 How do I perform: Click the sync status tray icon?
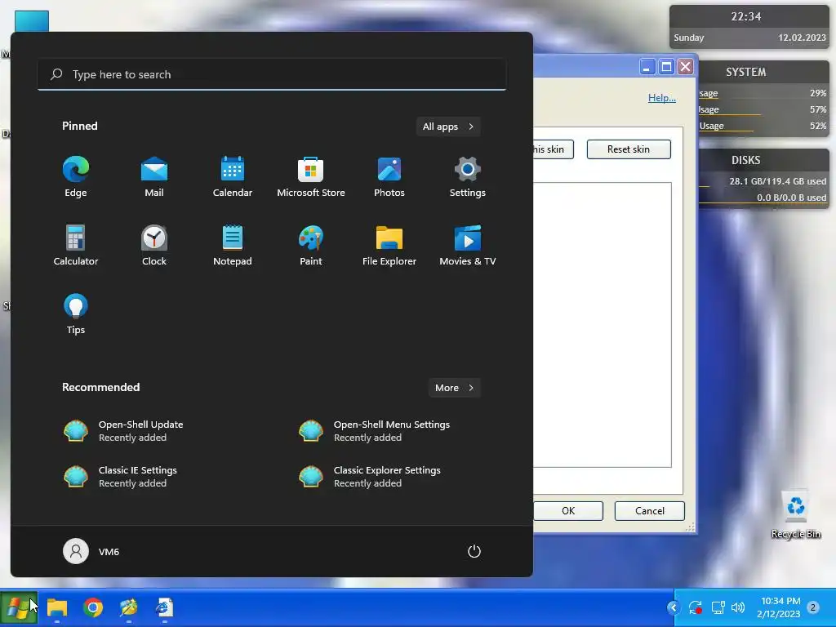(696, 607)
